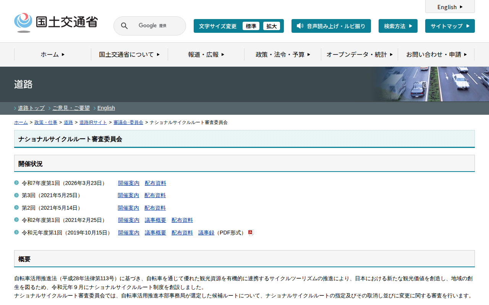Open the ホーム navigation menu item
489x305 pixels.
point(53,55)
